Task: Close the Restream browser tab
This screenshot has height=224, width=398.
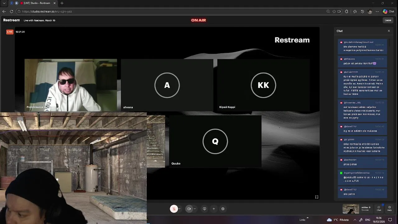Action: pos(55,3)
